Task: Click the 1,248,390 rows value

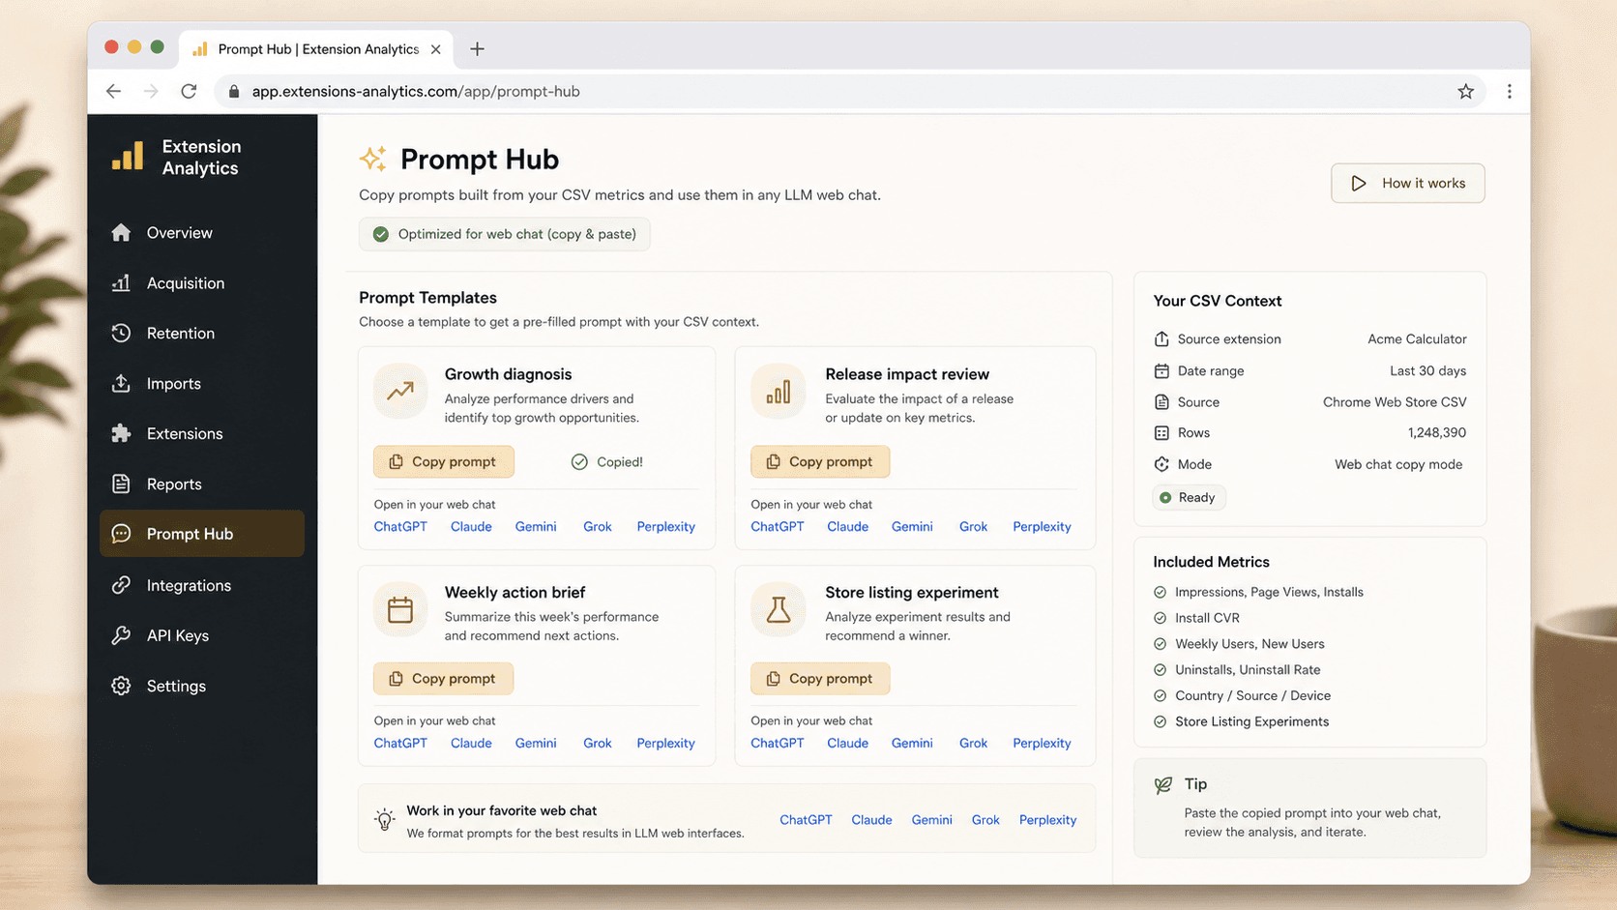Action: point(1436,433)
